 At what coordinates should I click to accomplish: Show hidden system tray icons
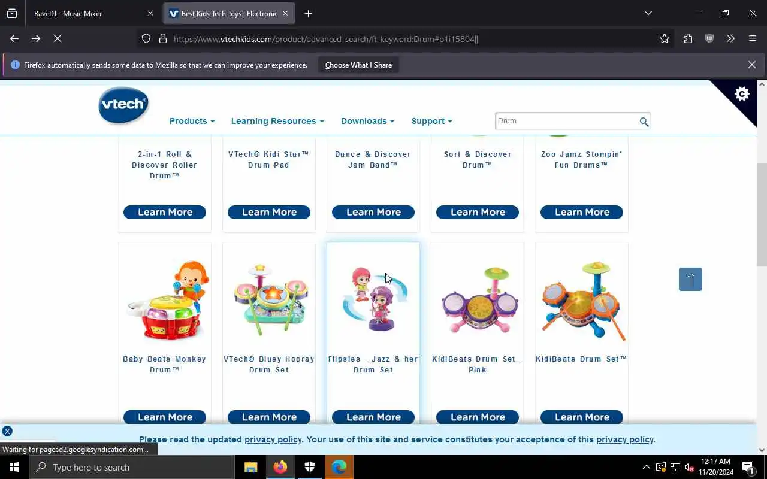coord(646,467)
